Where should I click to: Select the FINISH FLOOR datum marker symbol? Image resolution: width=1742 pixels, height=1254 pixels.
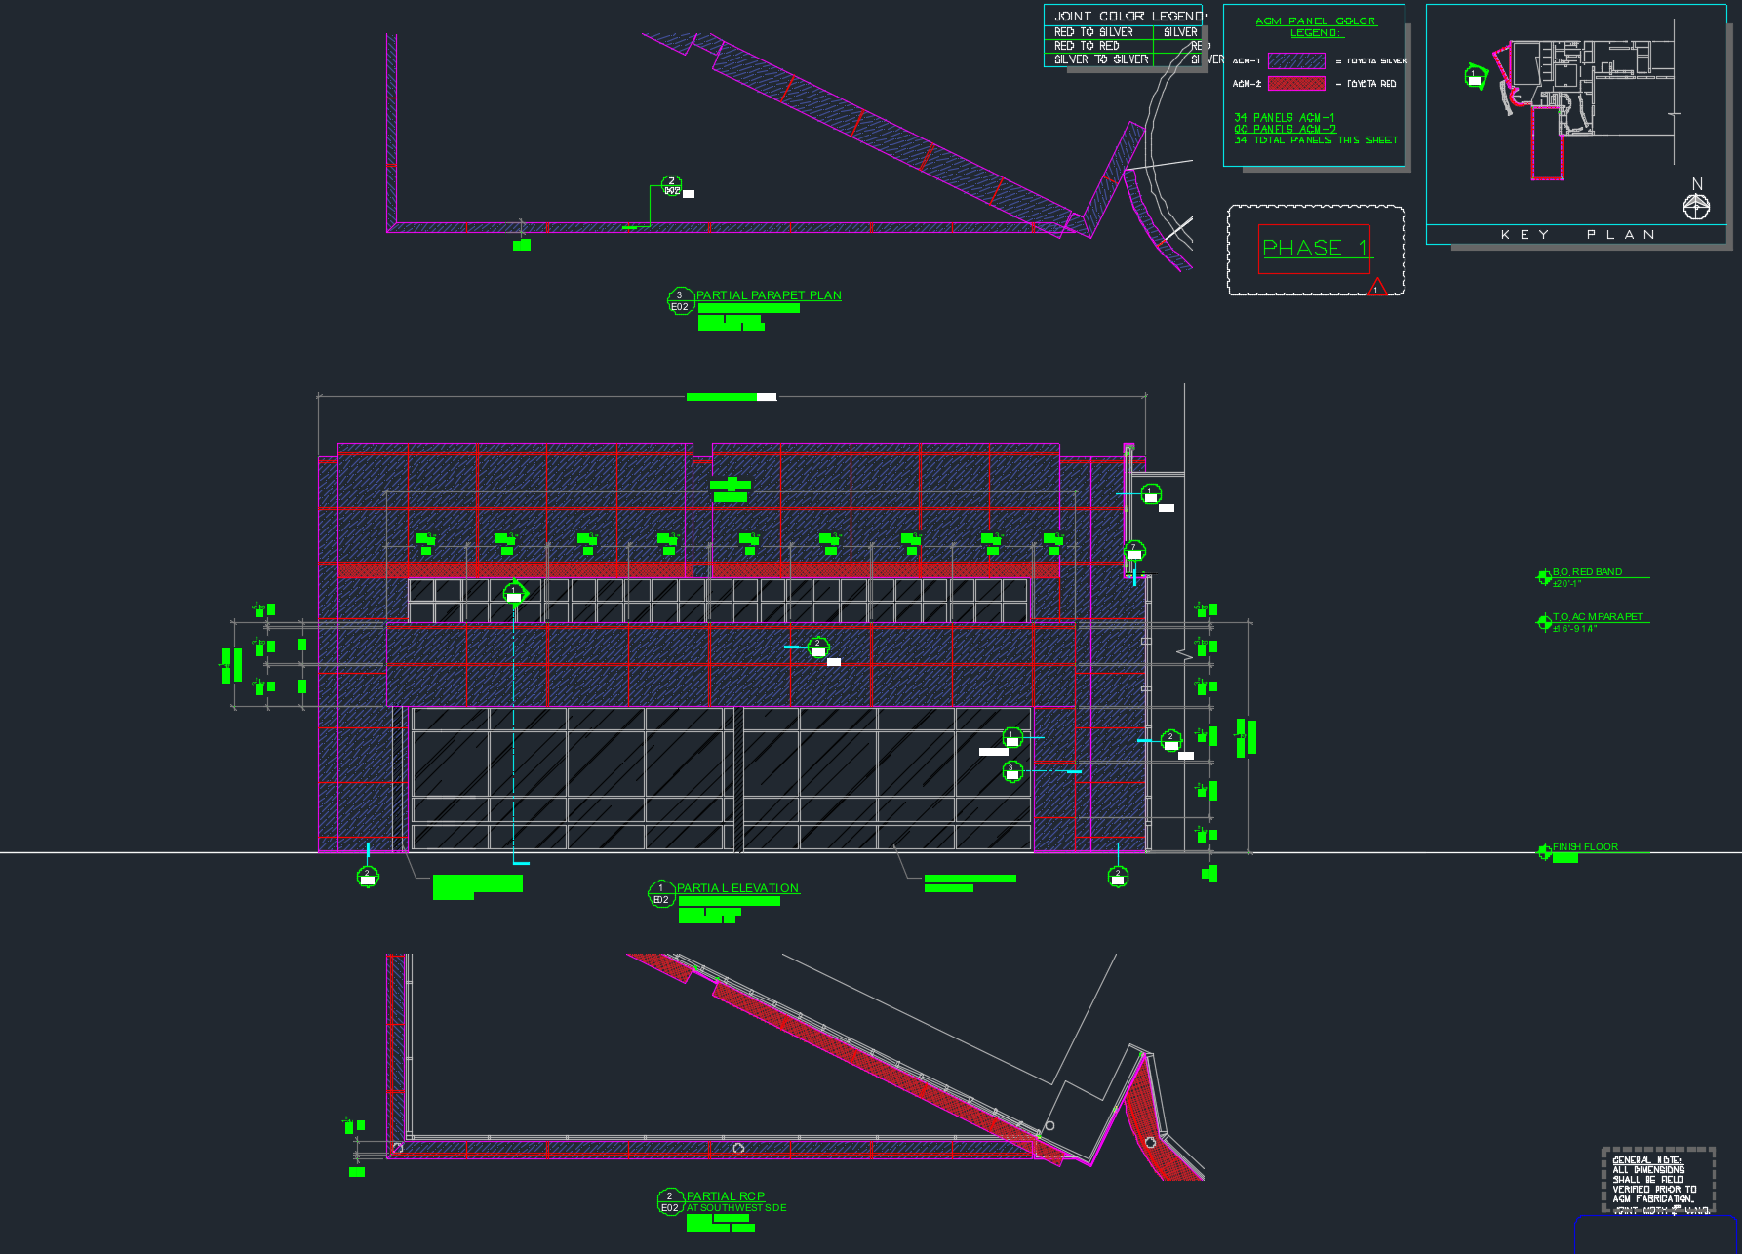pos(1544,852)
